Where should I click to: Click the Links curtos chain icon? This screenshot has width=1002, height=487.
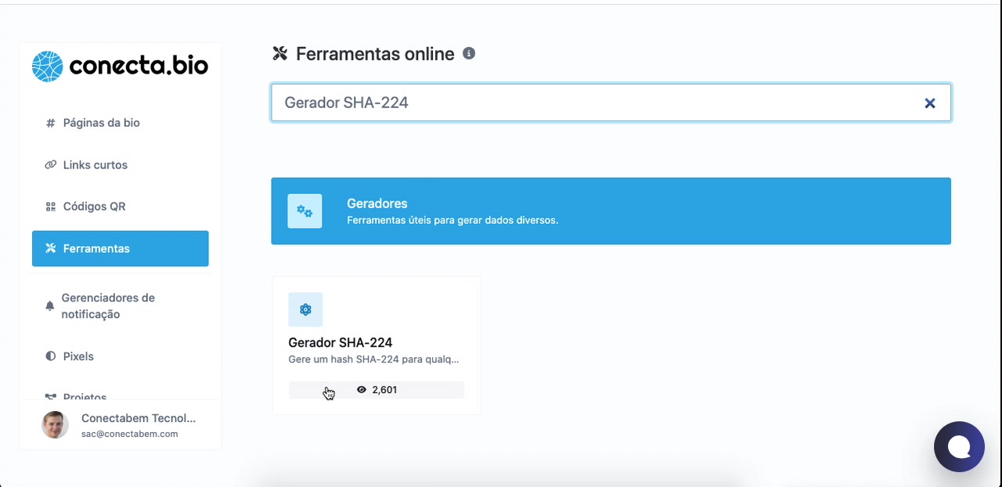[x=49, y=164]
